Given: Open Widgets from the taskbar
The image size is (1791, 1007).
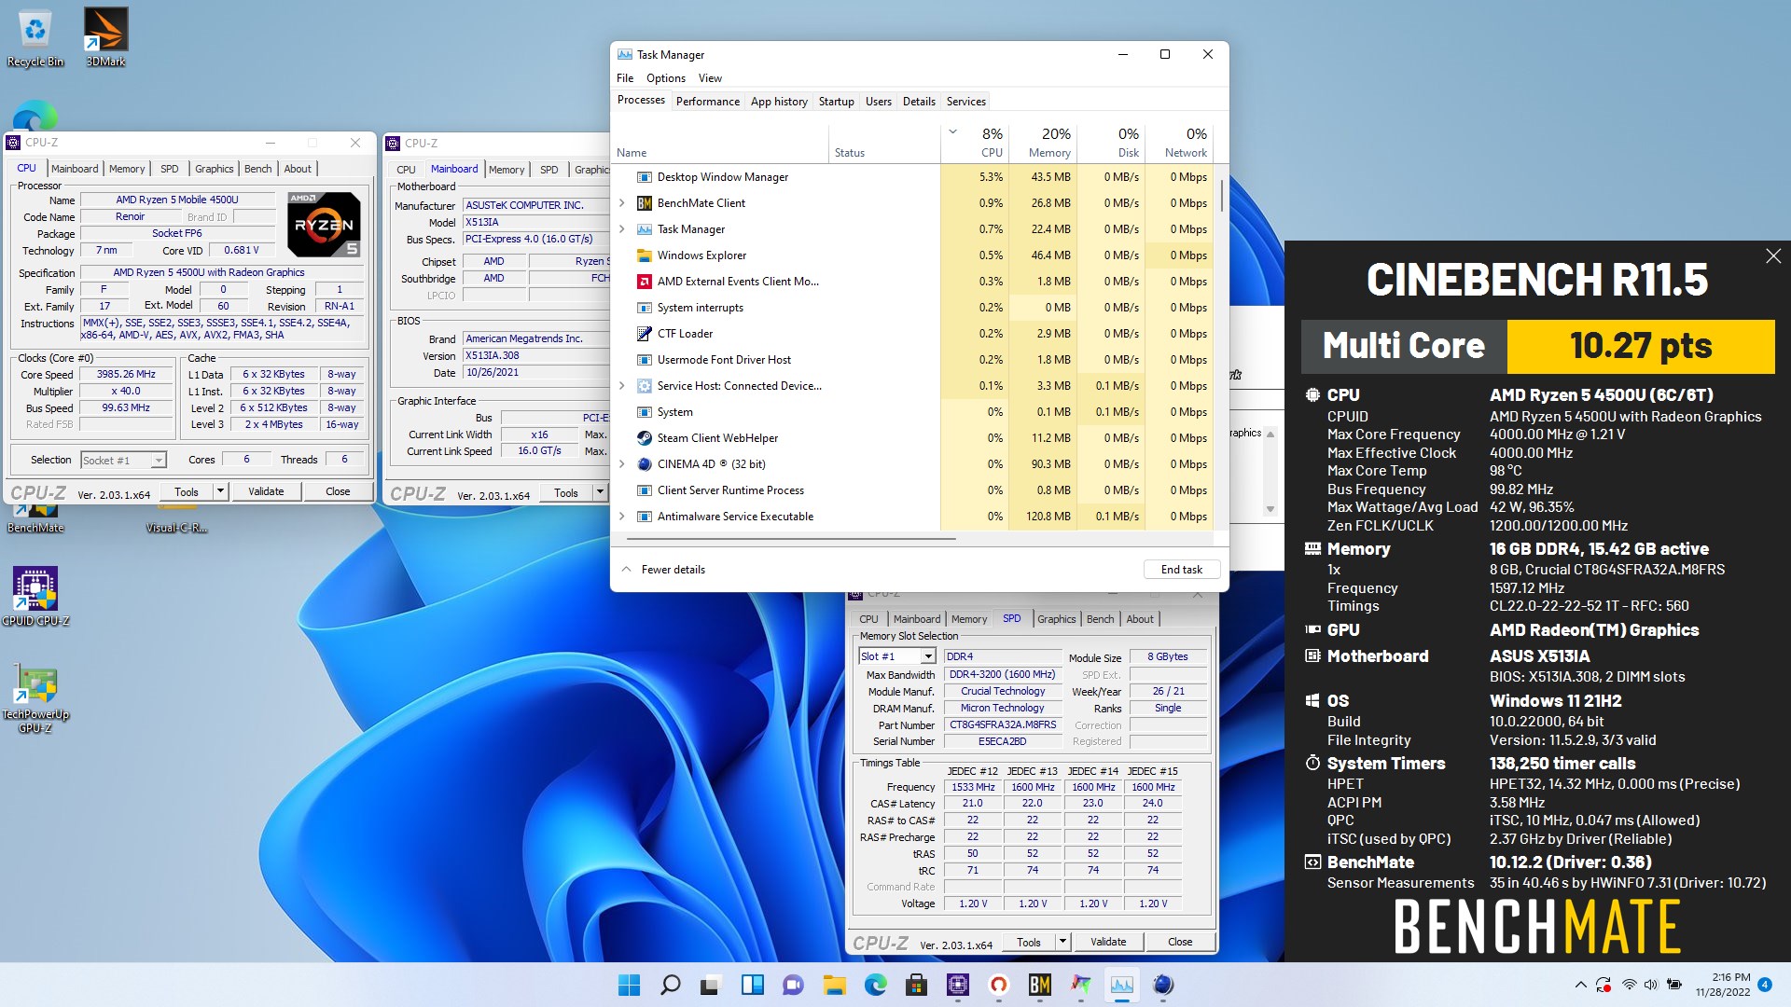Looking at the screenshot, I should 752,985.
